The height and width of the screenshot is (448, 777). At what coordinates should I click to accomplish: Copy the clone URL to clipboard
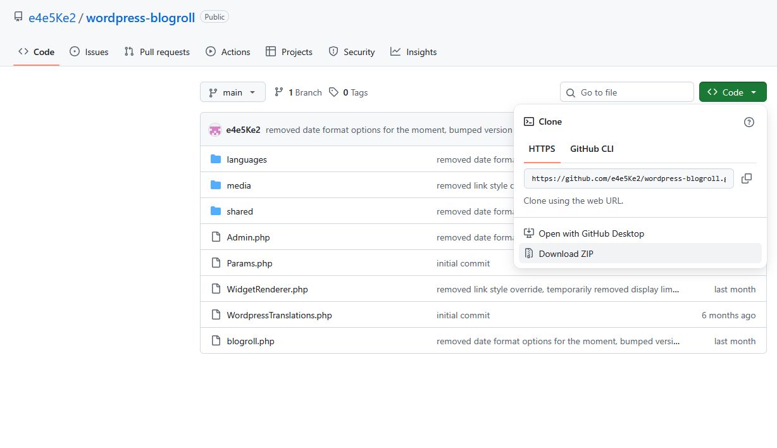click(x=747, y=178)
